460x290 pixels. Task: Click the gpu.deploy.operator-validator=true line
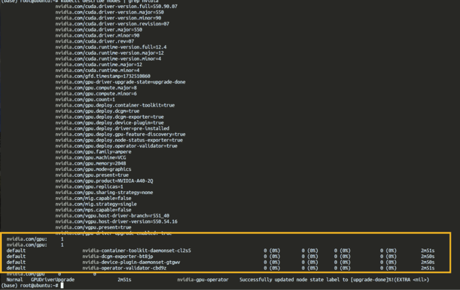click(x=116, y=146)
